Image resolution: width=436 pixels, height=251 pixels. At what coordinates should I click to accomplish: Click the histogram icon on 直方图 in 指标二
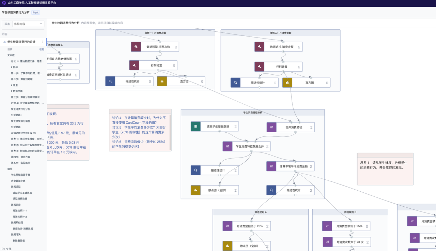pos(287,83)
